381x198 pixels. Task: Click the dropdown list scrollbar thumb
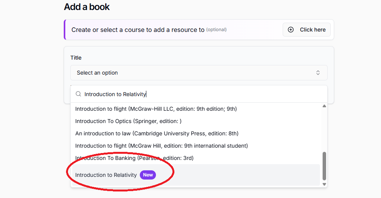[x=324, y=166]
